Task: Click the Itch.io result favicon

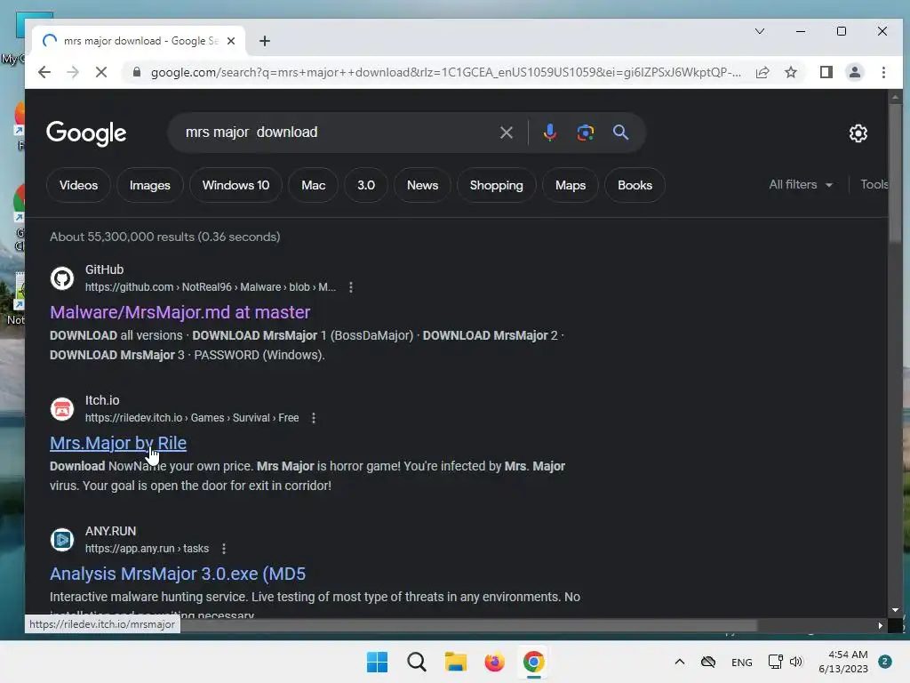Action: (x=62, y=409)
